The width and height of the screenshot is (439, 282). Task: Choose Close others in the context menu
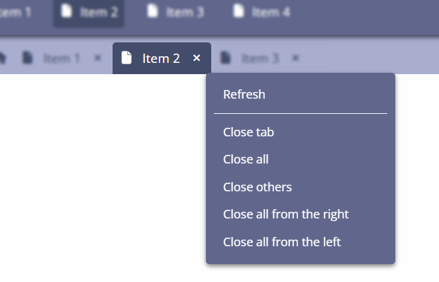click(x=258, y=187)
